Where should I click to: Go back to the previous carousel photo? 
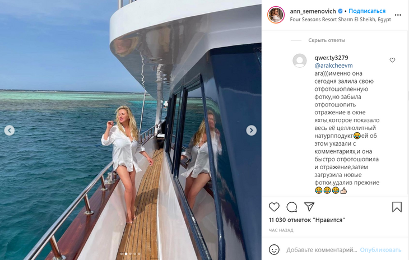(10, 130)
